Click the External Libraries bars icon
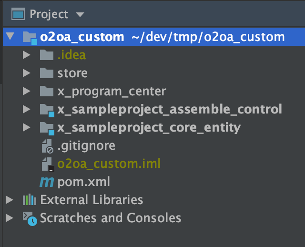Viewport: 305px width, 247px height. coord(30,199)
